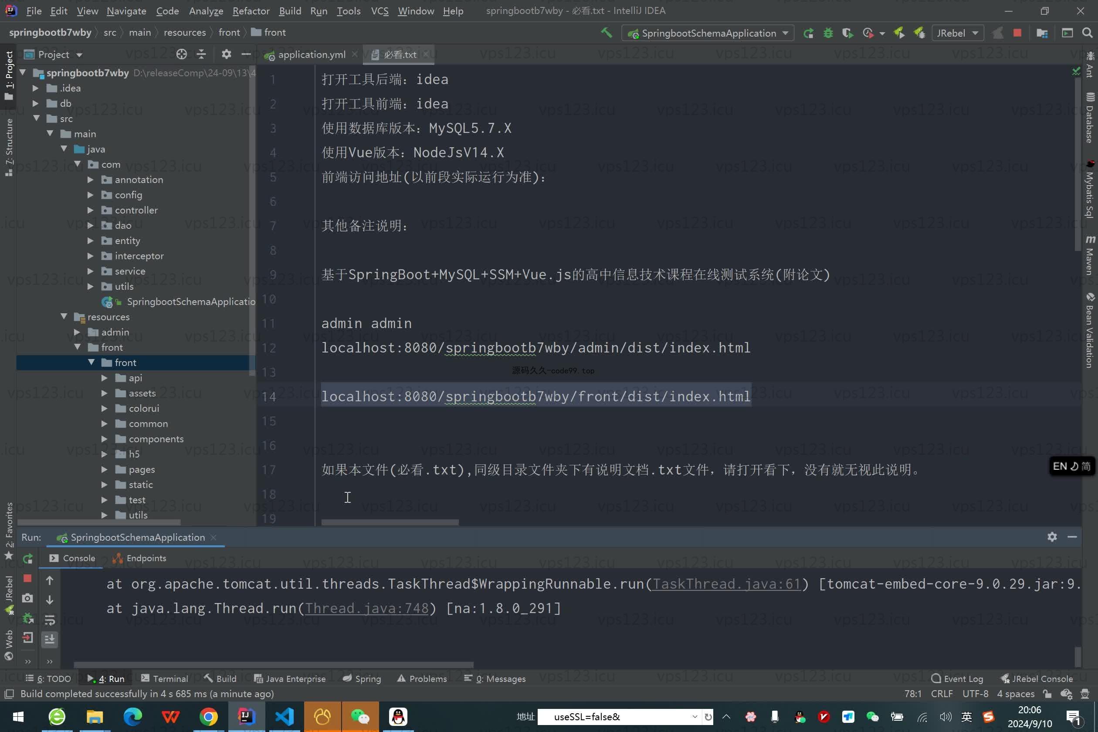Open the Refactor menu
Image resolution: width=1098 pixels, height=732 pixels.
(251, 11)
